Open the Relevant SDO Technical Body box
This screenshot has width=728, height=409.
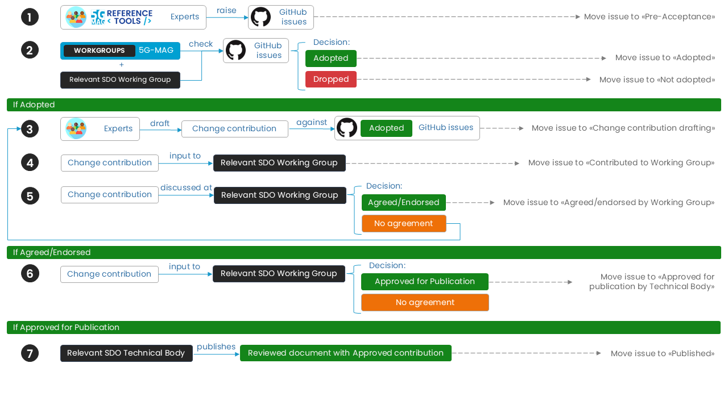tap(126, 353)
